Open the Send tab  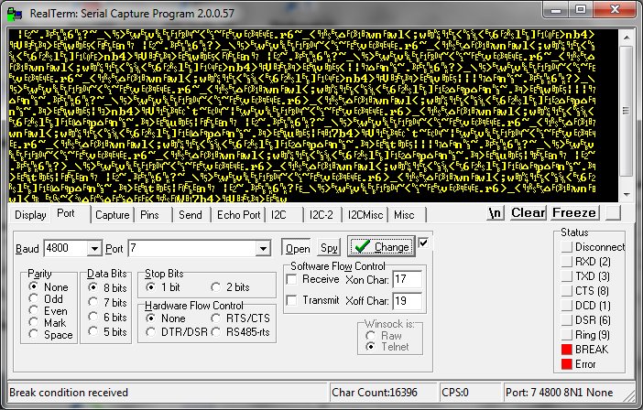[x=191, y=215]
